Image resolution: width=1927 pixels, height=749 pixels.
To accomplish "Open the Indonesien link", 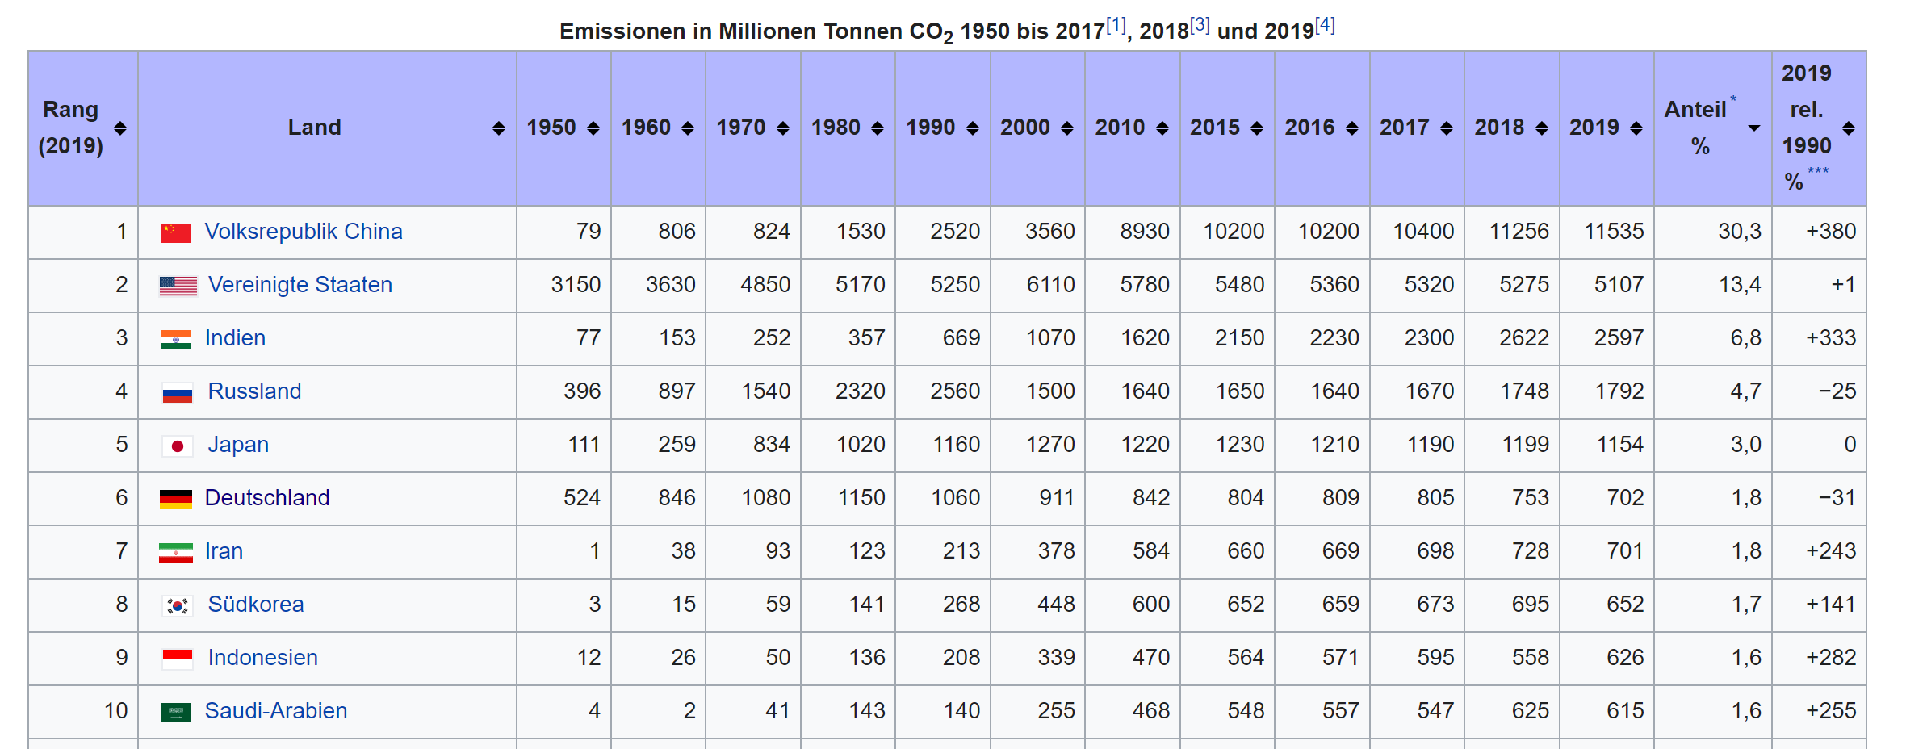I will [x=262, y=658].
